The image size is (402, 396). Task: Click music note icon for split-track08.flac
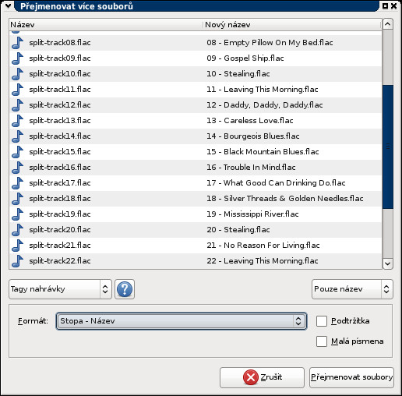tap(17, 43)
